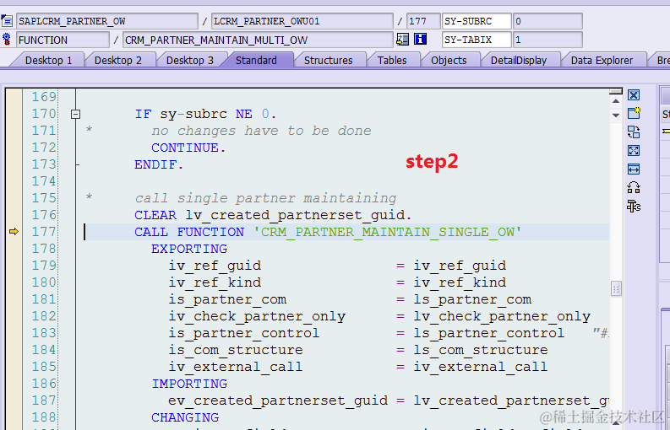Click line number 186 in the gutter

coord(44,384)
